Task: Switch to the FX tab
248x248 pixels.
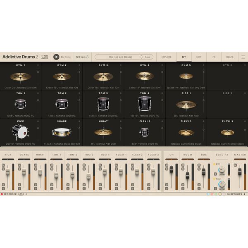Action: pyautogui.click(x=214, y=57)
